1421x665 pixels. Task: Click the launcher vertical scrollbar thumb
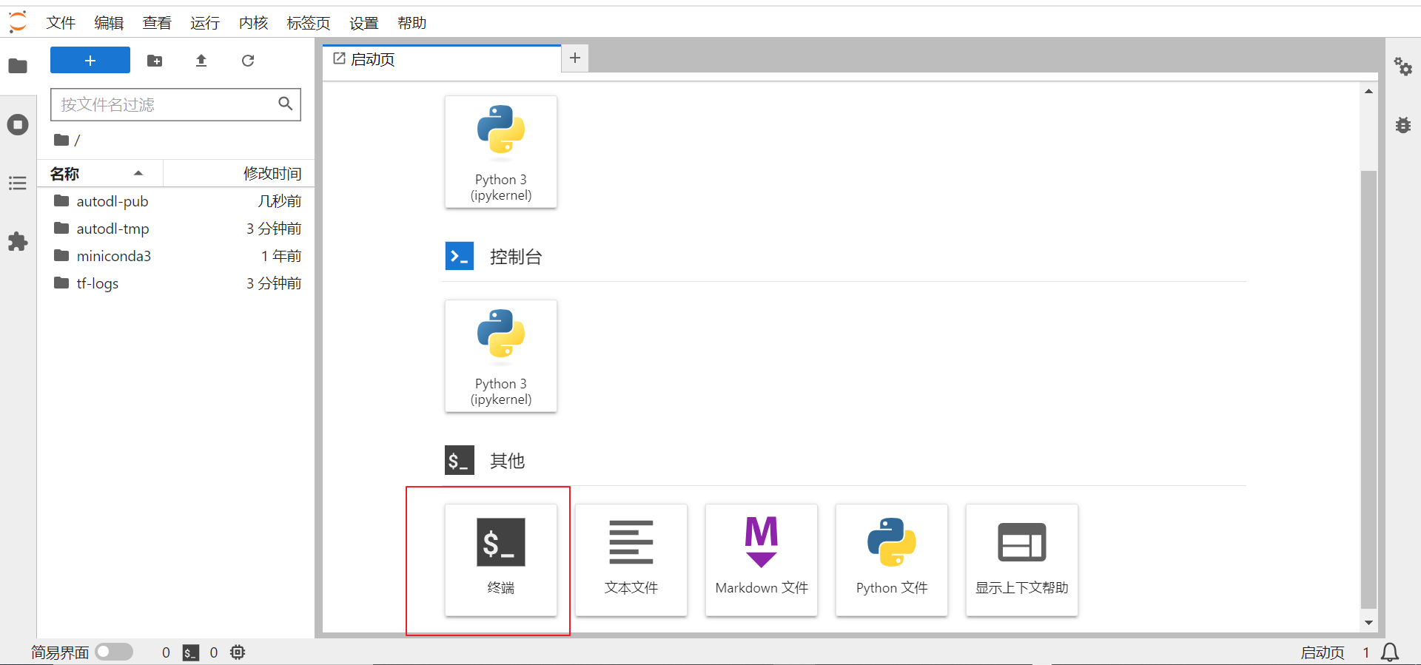[x=1369, y=389]
